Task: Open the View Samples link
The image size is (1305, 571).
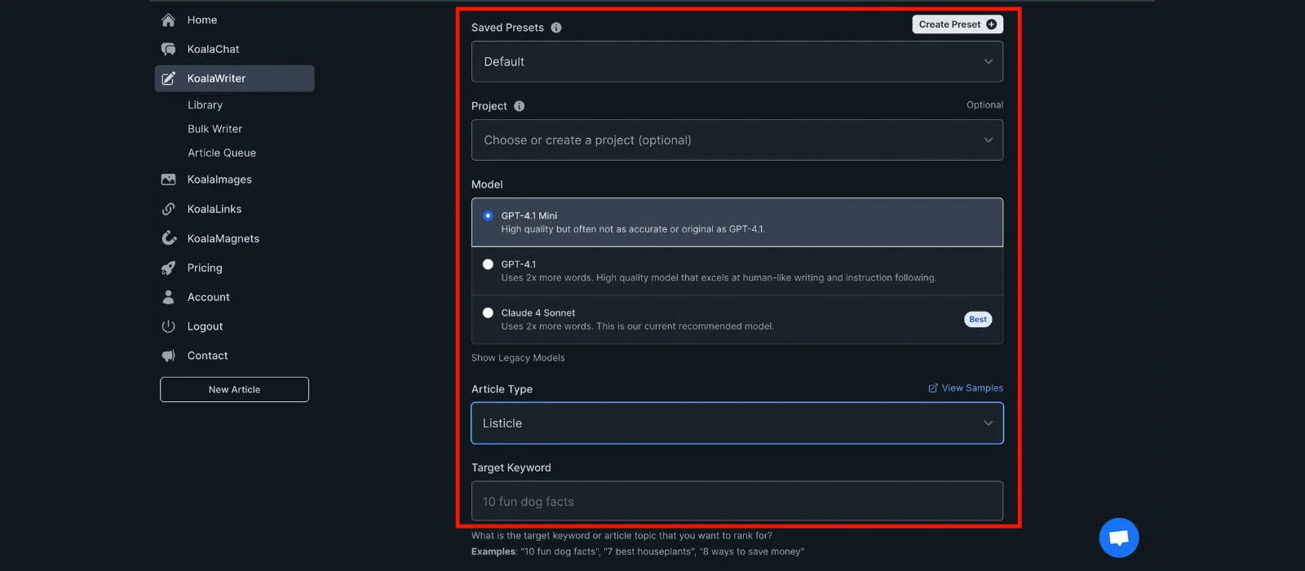Action: pyautogui.click(x=966, y=388)
